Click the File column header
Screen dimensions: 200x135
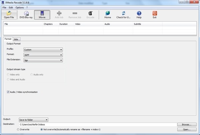23,24
